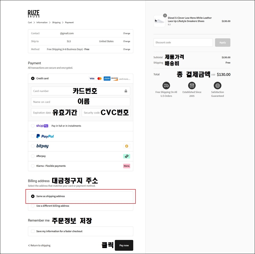Click the Apply discount button
This screenshot has width=255, height=254.
223,43
